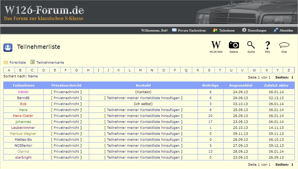This screenshot has width=298, height=169.
Task: Send Privatnachricht to Admin
Action: click(66, 92)
